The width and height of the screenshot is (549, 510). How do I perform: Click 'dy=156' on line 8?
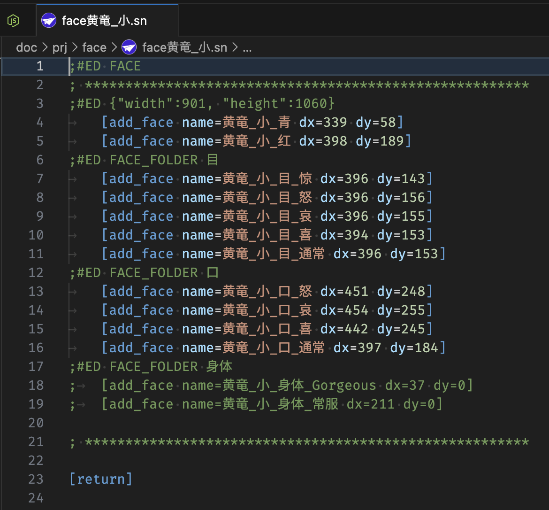[x=401, y=197]
